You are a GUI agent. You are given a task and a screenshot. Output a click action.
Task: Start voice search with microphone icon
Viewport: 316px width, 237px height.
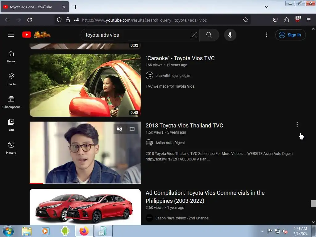[230, 35]
